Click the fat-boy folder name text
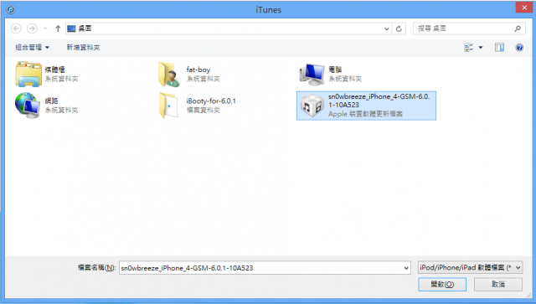 [x=198, y=70]
